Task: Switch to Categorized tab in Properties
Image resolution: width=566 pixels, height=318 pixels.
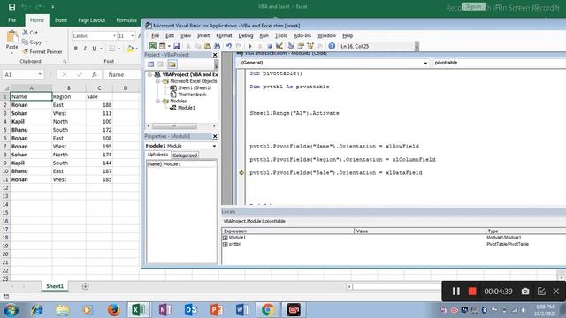Action: pos(185,155)
